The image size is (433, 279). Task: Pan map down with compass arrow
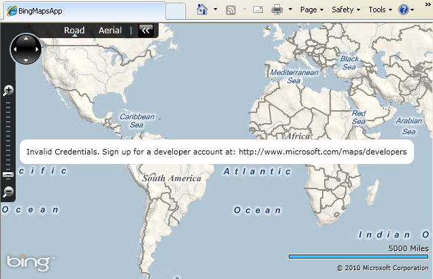(x=26, y=60)
